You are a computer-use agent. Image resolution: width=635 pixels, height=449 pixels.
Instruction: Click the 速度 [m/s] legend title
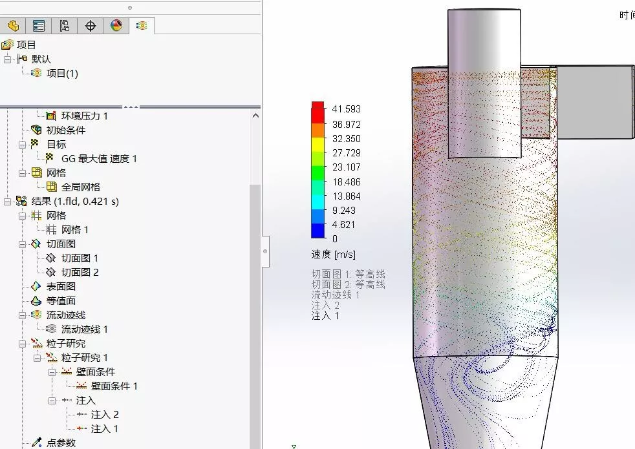pos(333,255)
